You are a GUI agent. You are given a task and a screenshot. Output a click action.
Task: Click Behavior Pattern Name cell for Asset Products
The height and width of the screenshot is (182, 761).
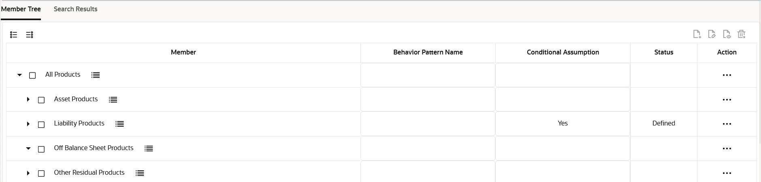point(428,99)
